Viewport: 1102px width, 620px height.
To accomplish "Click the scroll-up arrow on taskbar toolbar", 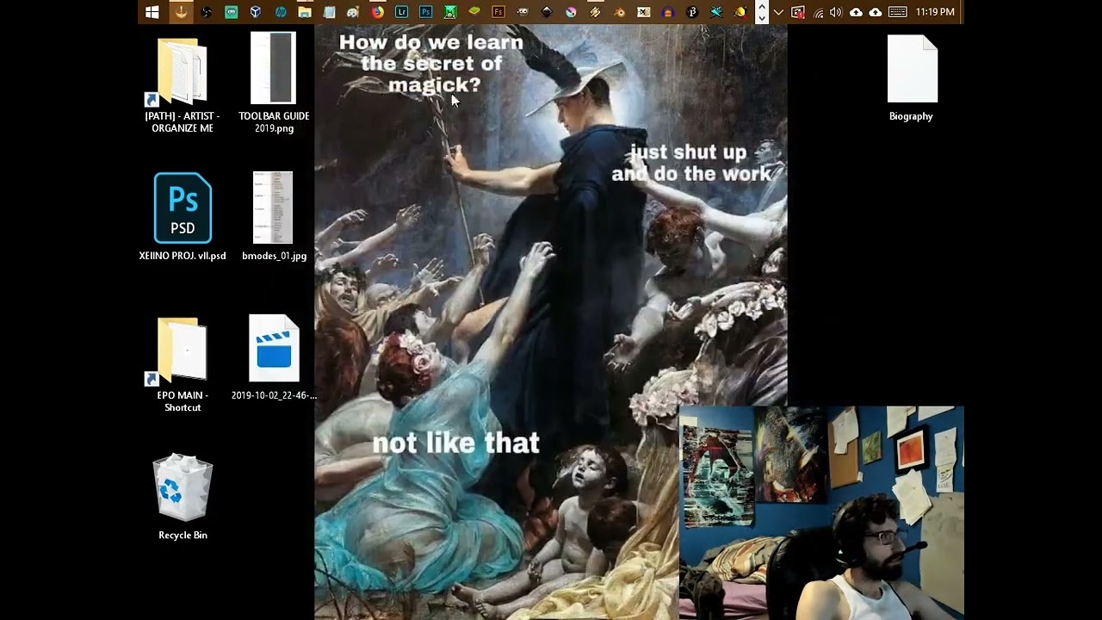I will tap(761, 6).
